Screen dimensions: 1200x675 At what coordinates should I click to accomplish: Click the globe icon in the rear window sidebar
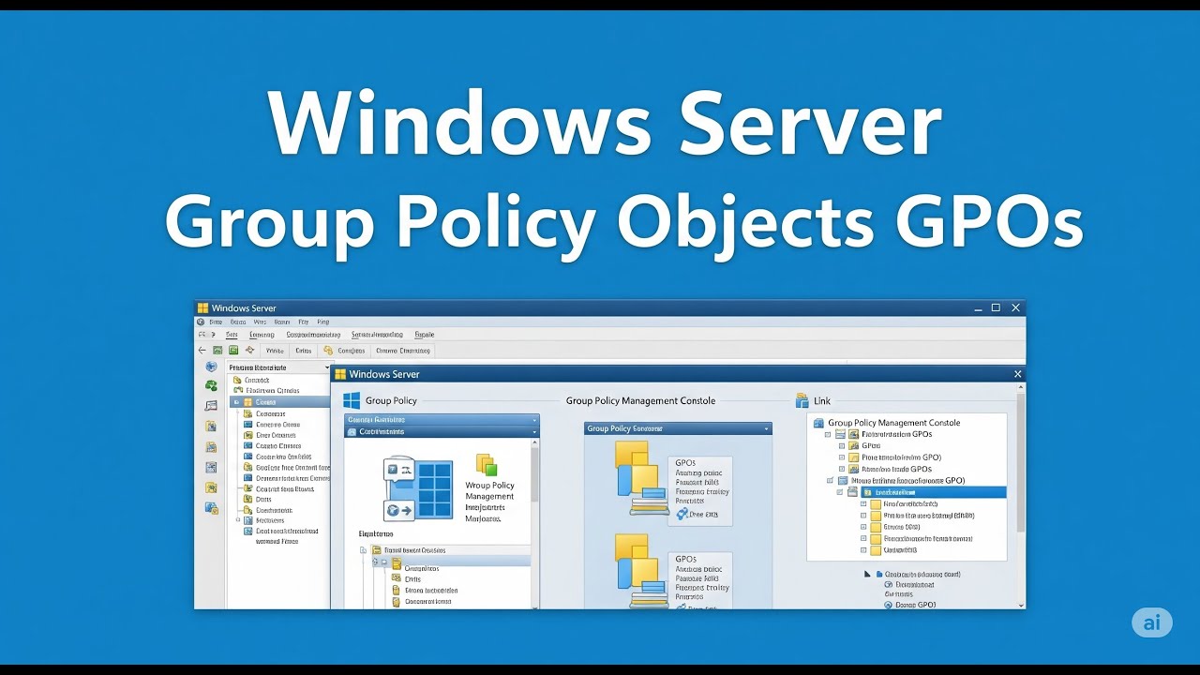click(x=211, y=367)
